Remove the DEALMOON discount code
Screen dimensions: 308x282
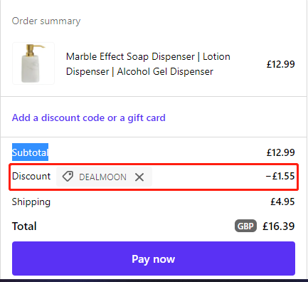[x=139, y=177]
